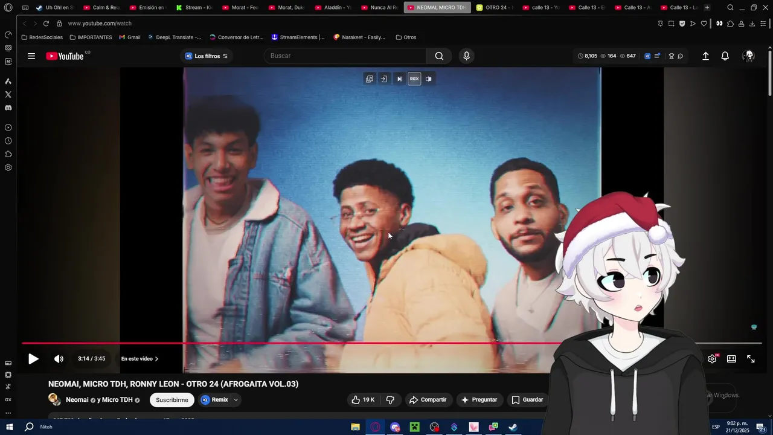Reload the page
Viewport: 773px width, 435px height.
[46, 24]
